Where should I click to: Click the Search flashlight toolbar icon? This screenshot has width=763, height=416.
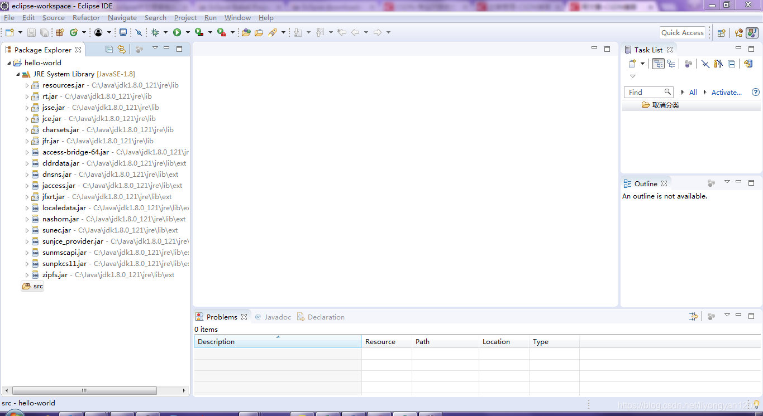(273, 32)
